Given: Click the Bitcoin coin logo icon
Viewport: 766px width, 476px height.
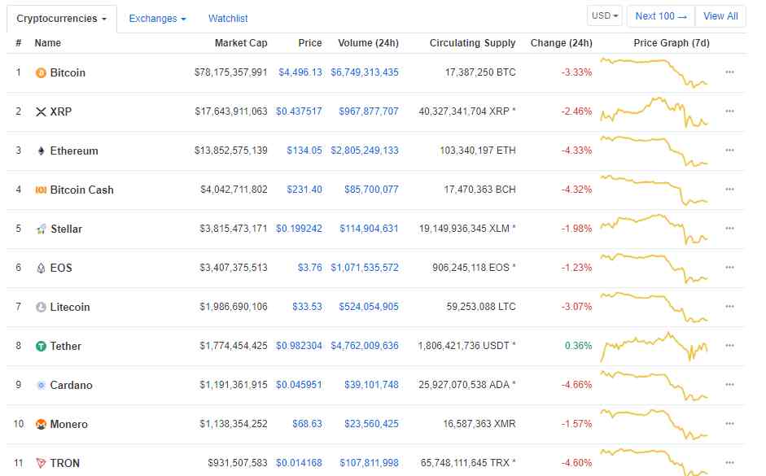Looking at the screenshot, I should click(41, 73).
